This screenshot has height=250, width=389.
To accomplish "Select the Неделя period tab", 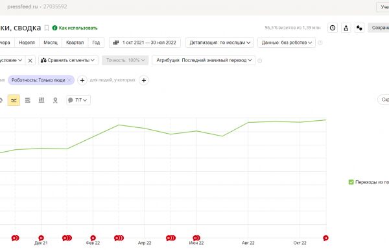I will click(27, 43).
